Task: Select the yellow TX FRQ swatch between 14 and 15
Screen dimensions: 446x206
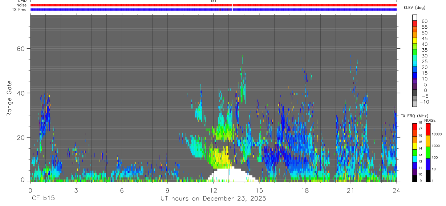Action: [415, 146]
